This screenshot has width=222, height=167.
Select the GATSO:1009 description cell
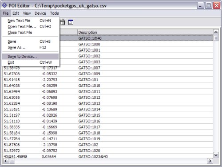[146, 73]
